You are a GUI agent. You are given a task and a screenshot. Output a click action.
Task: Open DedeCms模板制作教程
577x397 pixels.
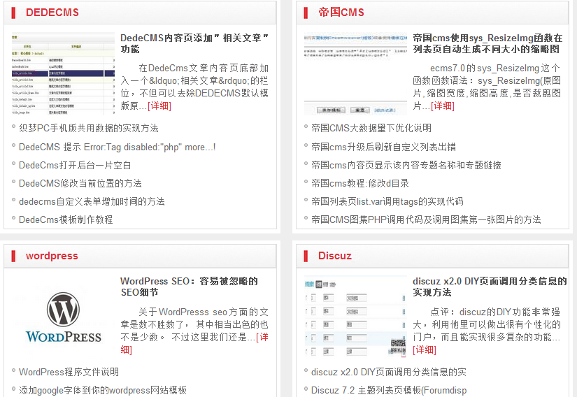click(x=66, y=219)
